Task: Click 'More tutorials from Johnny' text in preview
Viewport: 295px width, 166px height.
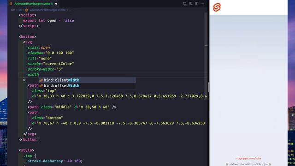Action: (x=248, y=164)
